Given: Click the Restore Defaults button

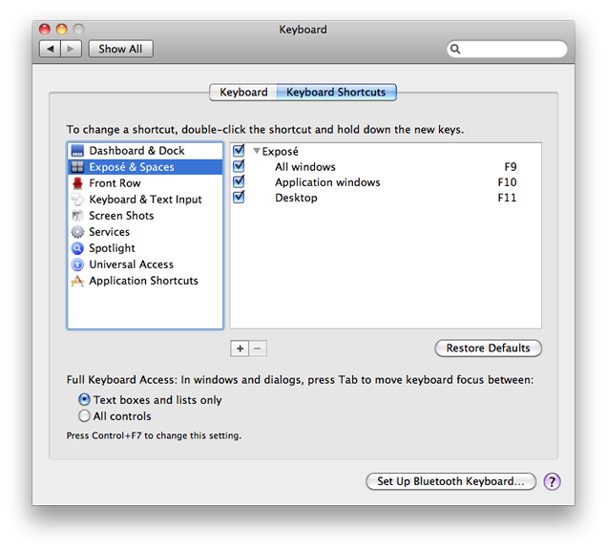Looking at the screenshot, I should 488,349.
